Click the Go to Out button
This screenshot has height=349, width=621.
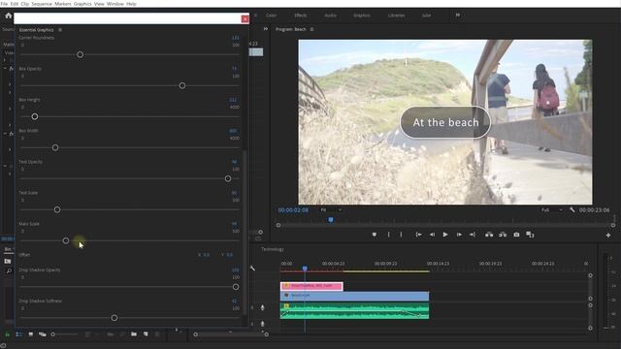point(473,235)
